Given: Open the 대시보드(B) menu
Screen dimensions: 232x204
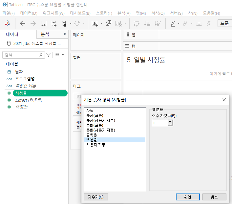Looking at the screenshot, I should (x=80, y=13).
